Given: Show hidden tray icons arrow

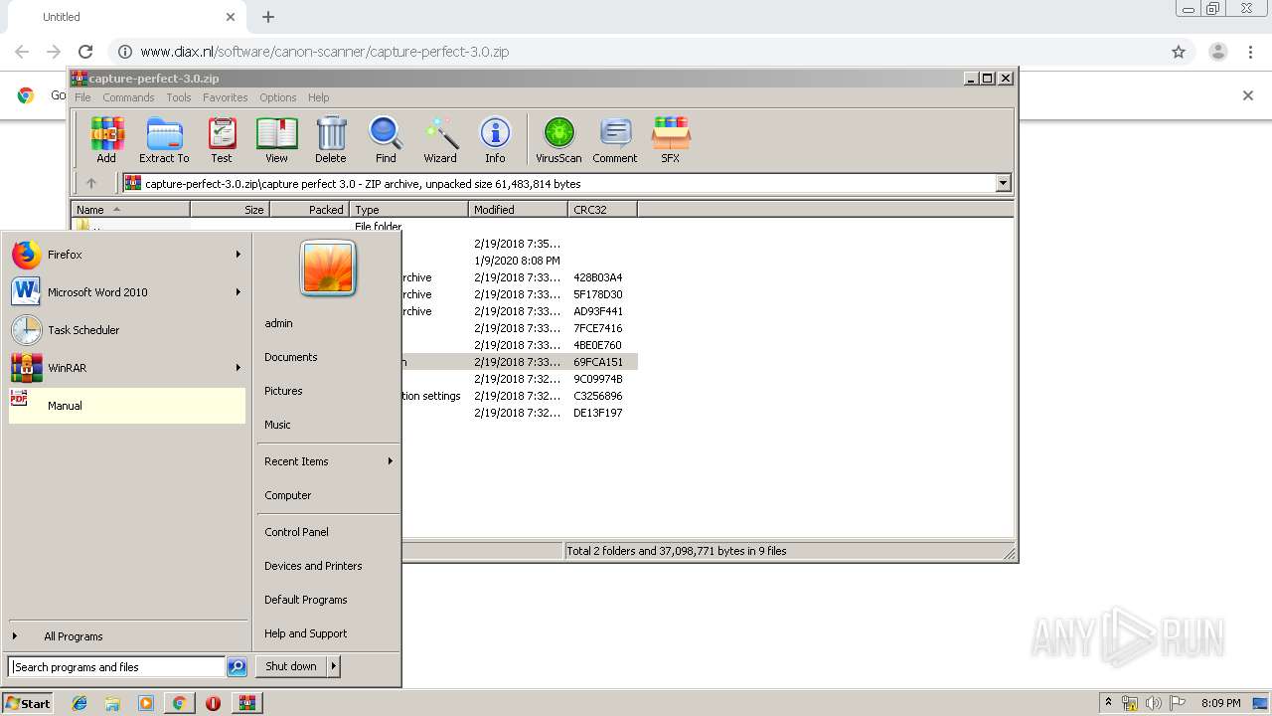Looking at the screenshot, I should coord(1108,703).
